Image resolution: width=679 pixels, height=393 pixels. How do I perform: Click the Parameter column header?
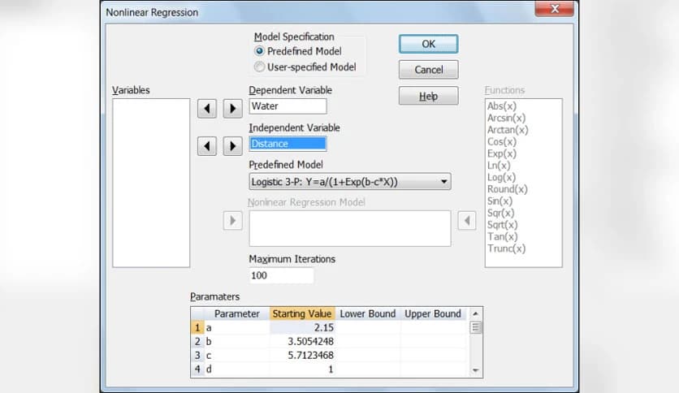(237, 313)
